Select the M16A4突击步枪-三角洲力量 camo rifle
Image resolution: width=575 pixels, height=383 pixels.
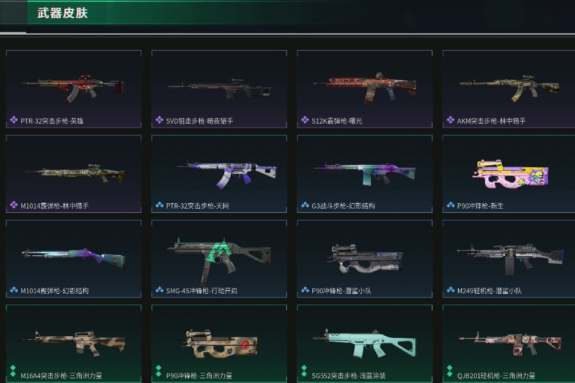coord(74,344)
